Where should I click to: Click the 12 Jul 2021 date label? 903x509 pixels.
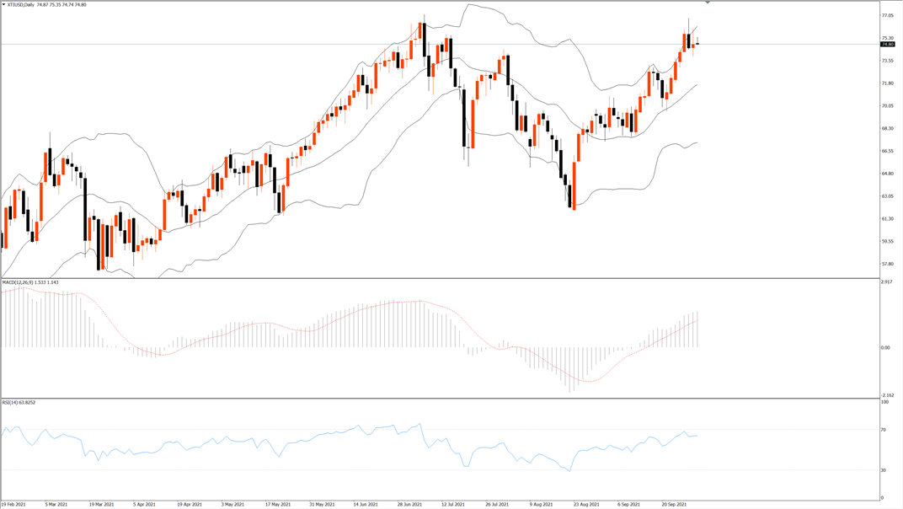click(x=453, y=505)
